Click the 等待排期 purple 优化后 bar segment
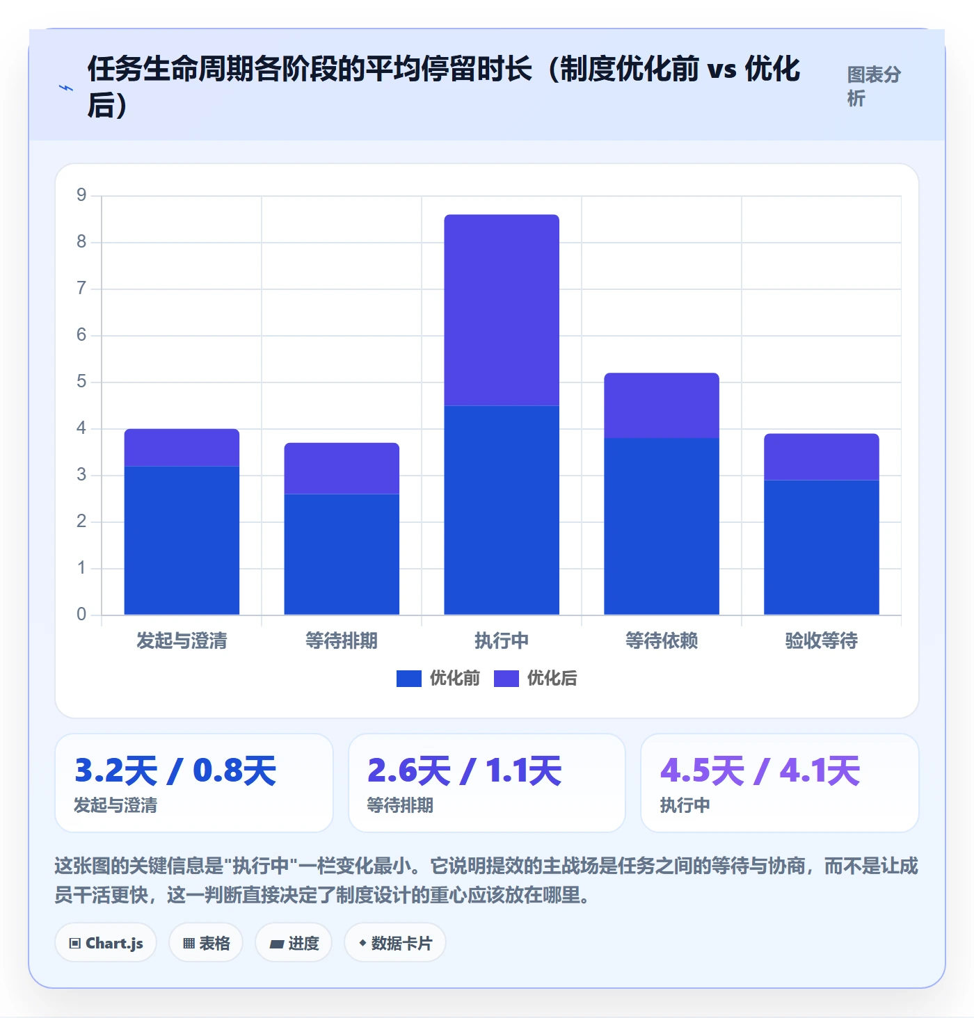This screenshot has width=974, height=1018. coord(342,468)
